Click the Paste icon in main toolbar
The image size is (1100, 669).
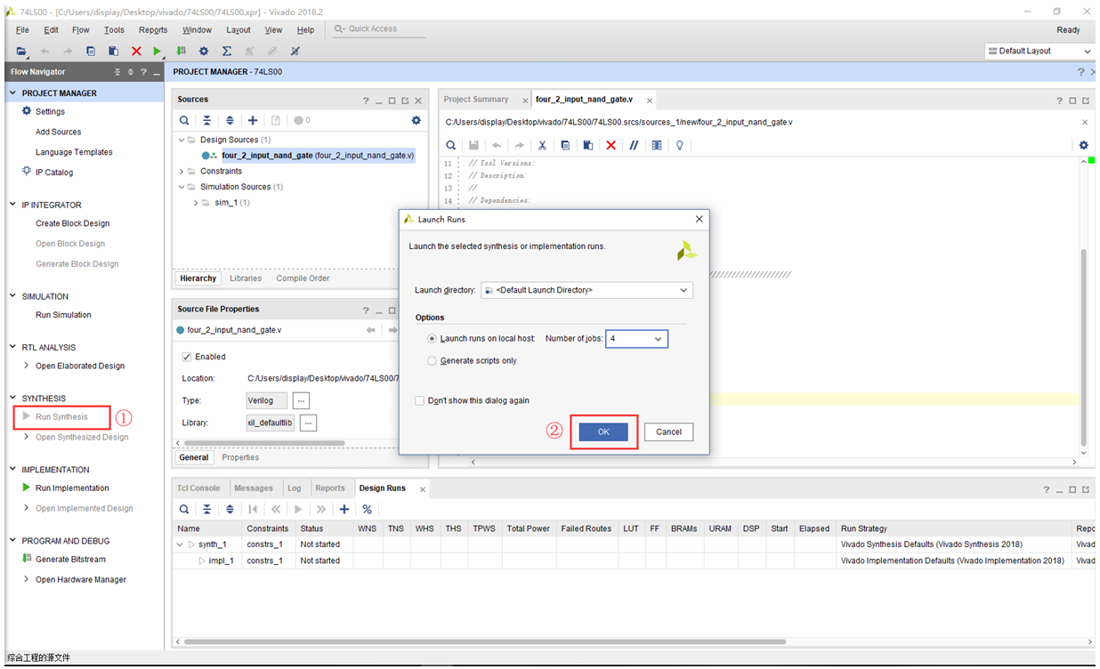click(x=113, y=52)
